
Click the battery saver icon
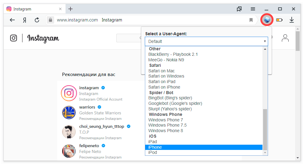tap(279, 20)
